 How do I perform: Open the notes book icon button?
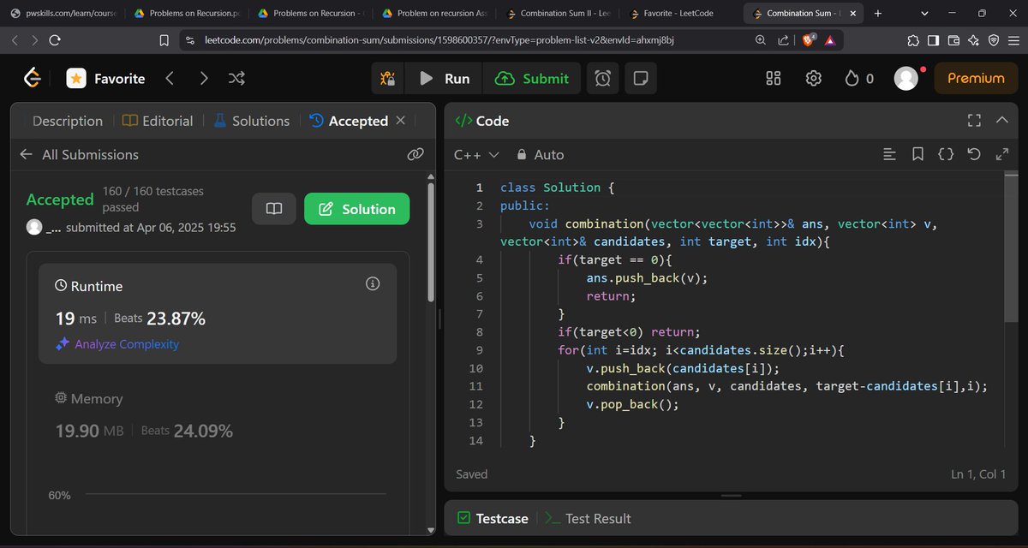click(274, 209)
